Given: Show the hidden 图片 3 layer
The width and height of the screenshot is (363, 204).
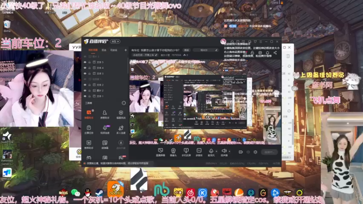Looking at the screenshot, I should pyautogui.click(x=85, y=56).
